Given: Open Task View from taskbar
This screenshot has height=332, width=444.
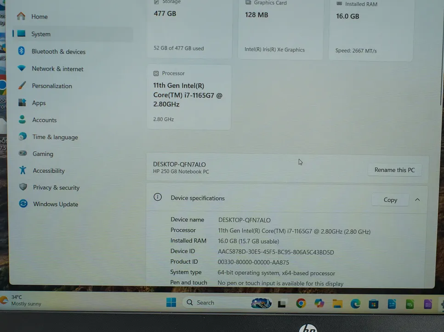Looking at the screenshot, I should pos(282,304).
